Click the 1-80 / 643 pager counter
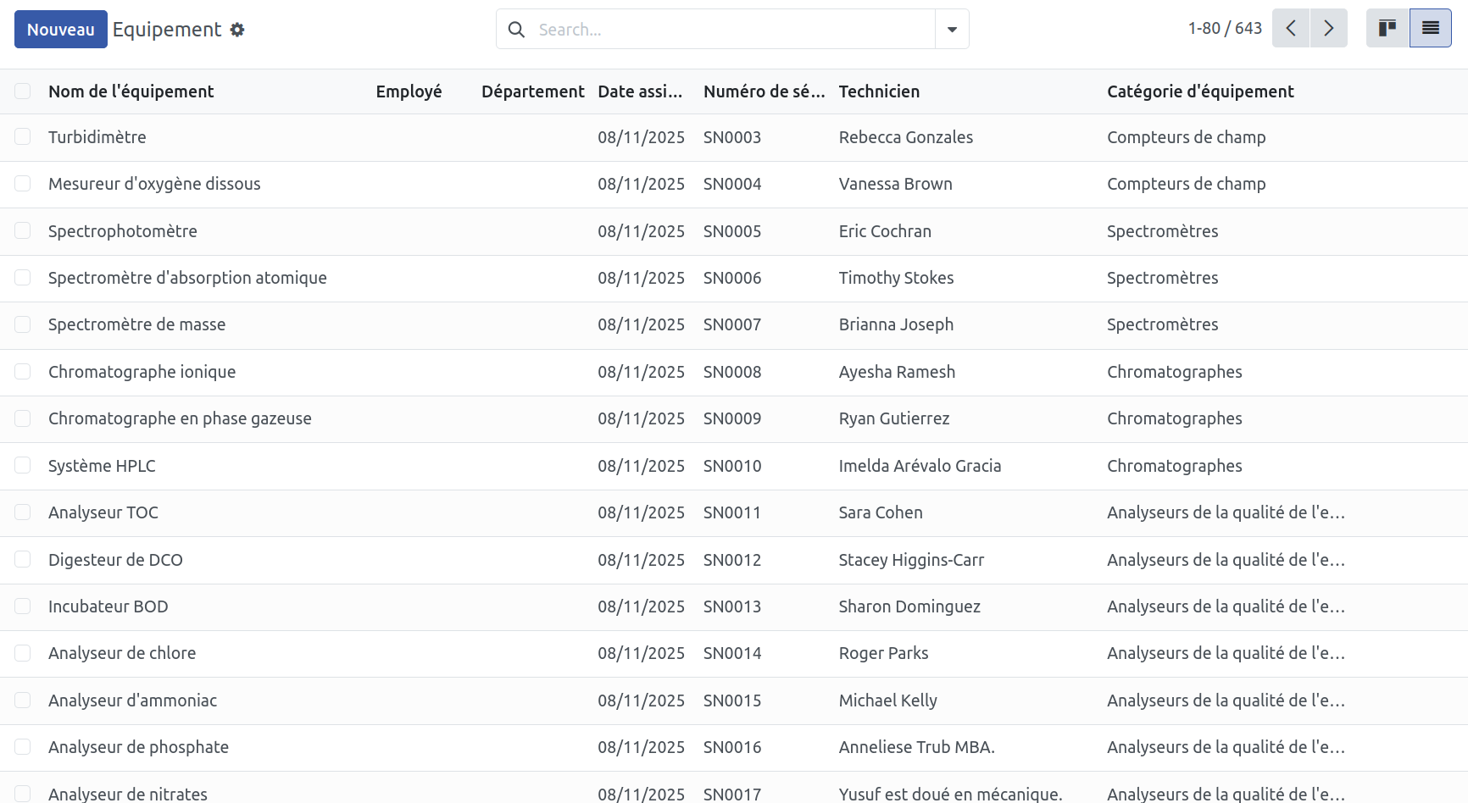Image resolution: width=1468 pixels, height=803 pixels. tap(1225, 28)
